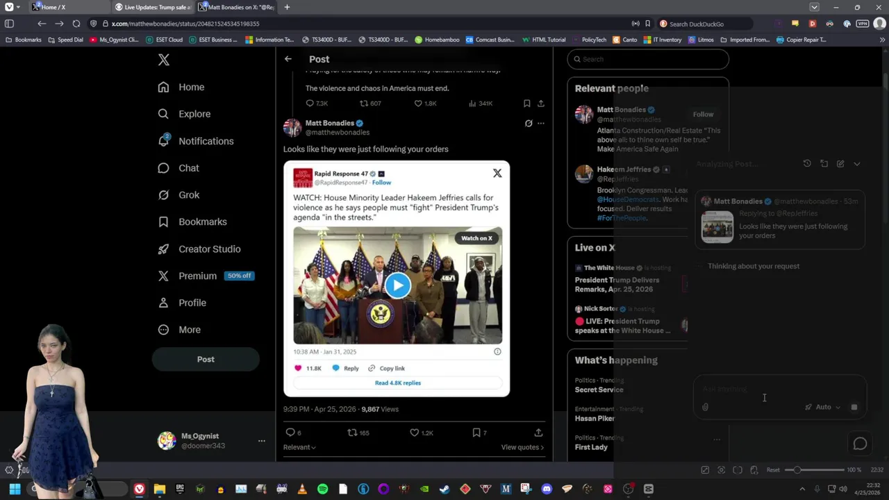The width and height of the screenshot is (889, 500).
Task: Expand the Relevant replies sort dropdown
Action: tap(299, 447)
